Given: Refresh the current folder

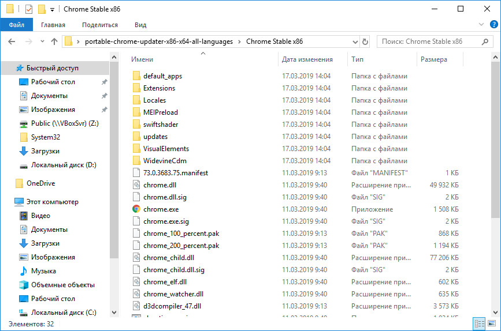Looking at the screenshot, I should click(365, 42).
